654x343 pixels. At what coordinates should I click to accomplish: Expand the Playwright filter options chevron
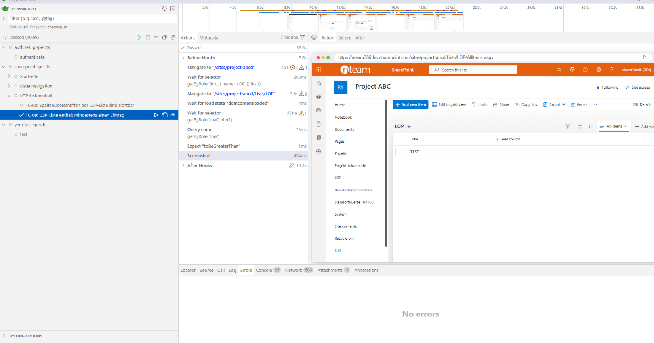[x=4, y=19]
